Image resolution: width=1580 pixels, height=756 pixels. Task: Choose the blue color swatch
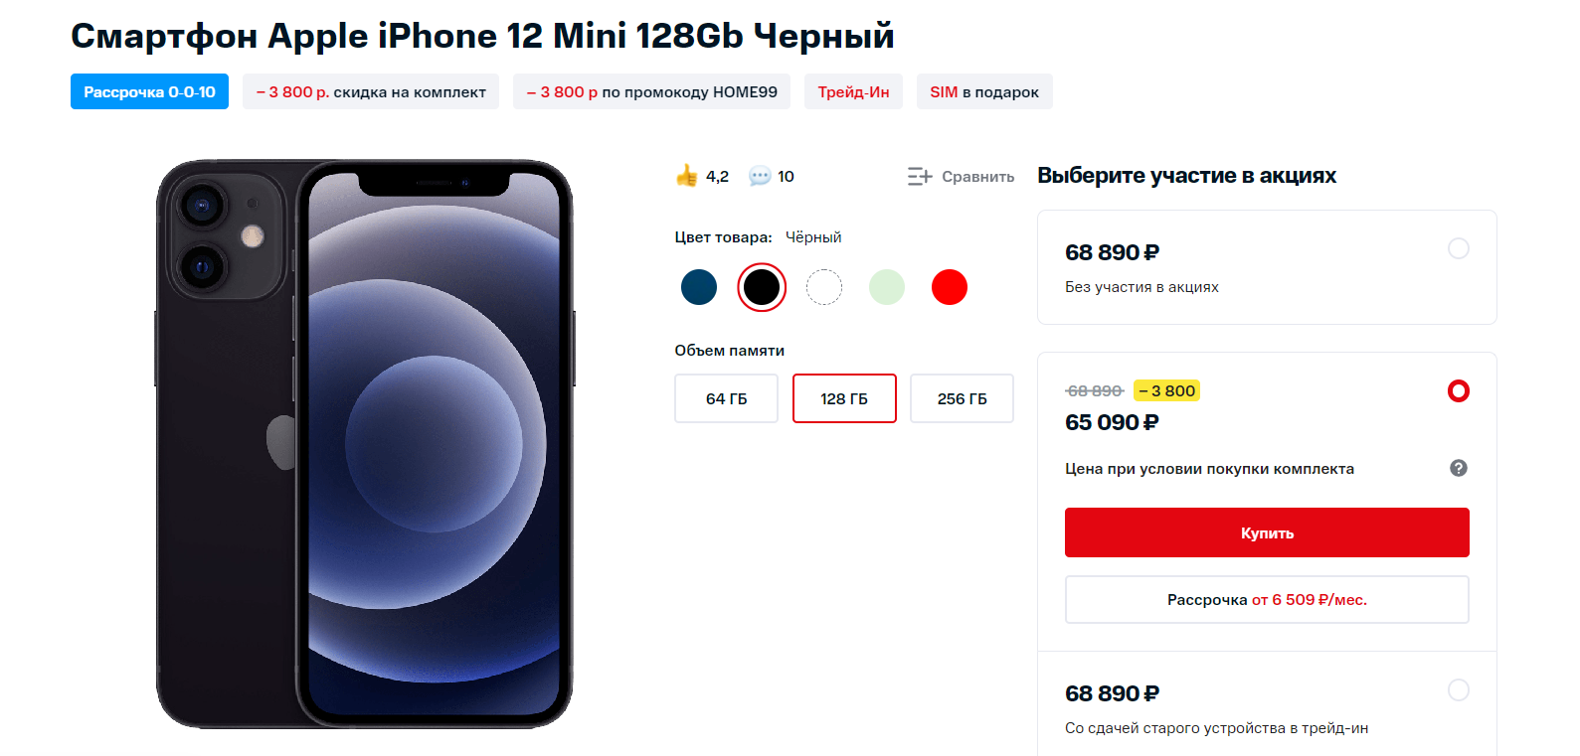[x=699, y=287]
